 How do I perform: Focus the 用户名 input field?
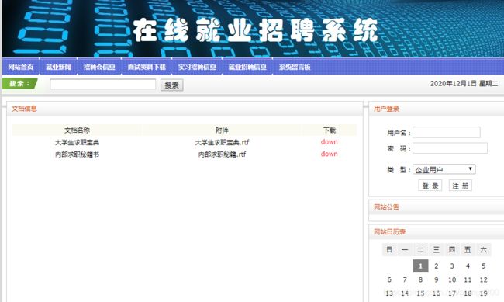(447, 132)
